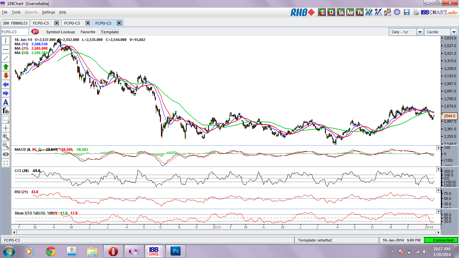Toggle the chart grid icon
This screenshot has width=459, height=258.
(x=6, y=163)
